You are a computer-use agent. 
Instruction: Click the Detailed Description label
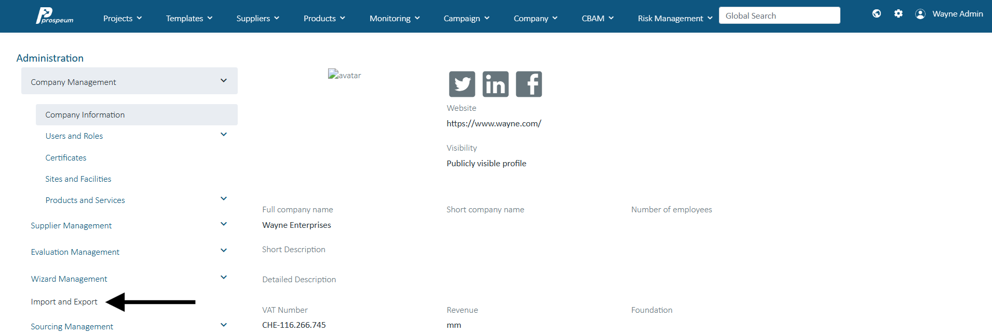(299, 280)
